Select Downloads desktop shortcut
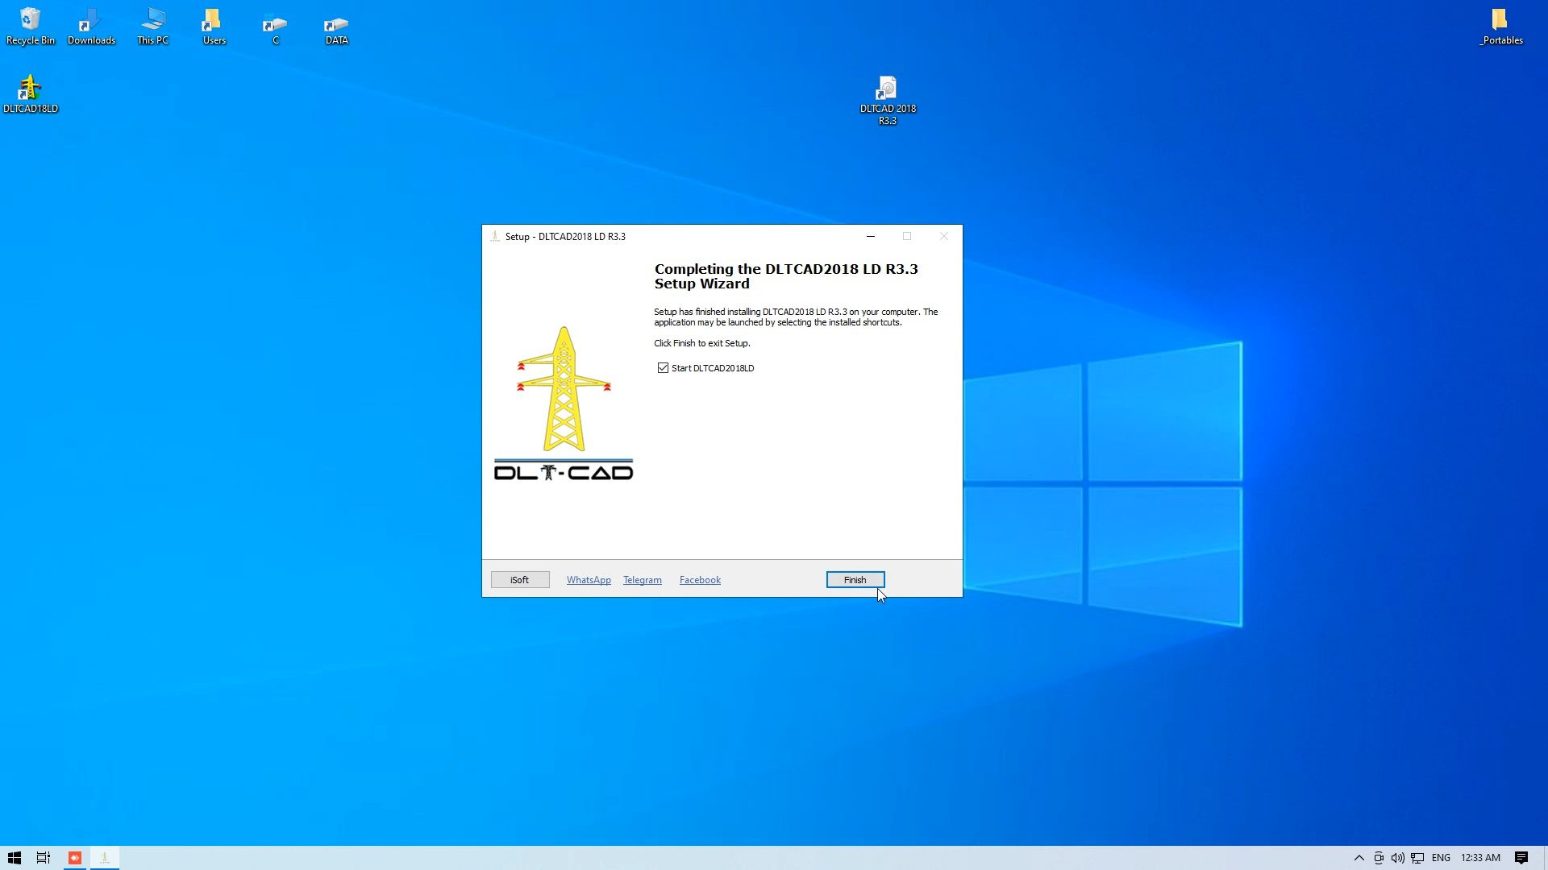This screenshot has height=870, width=1548. click(91, 23)
